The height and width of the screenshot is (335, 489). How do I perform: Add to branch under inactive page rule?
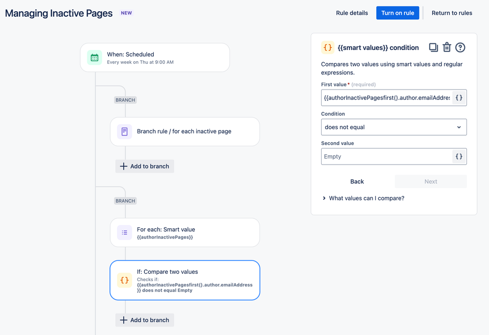click(x=145, y=166)
